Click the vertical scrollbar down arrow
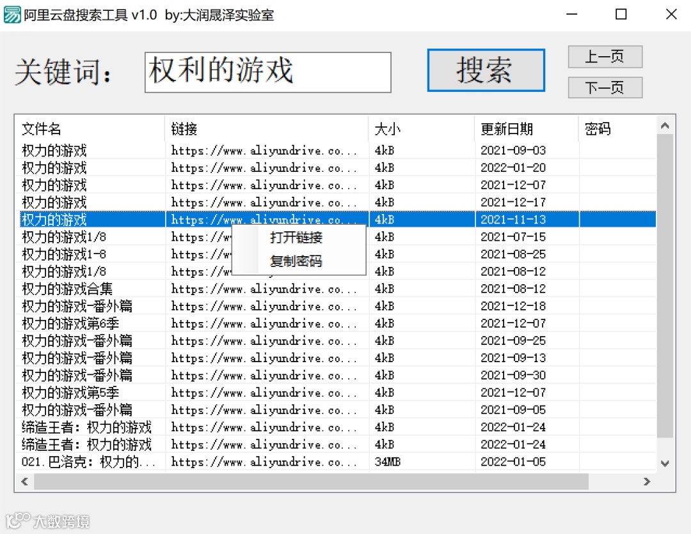 665,463
